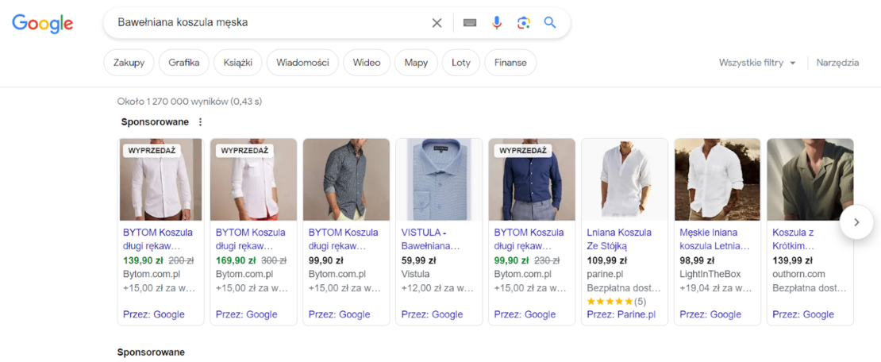Click the Google logo
Image resolution: width=881 pixels, height=362 pixels.
(x=43, y=23)
